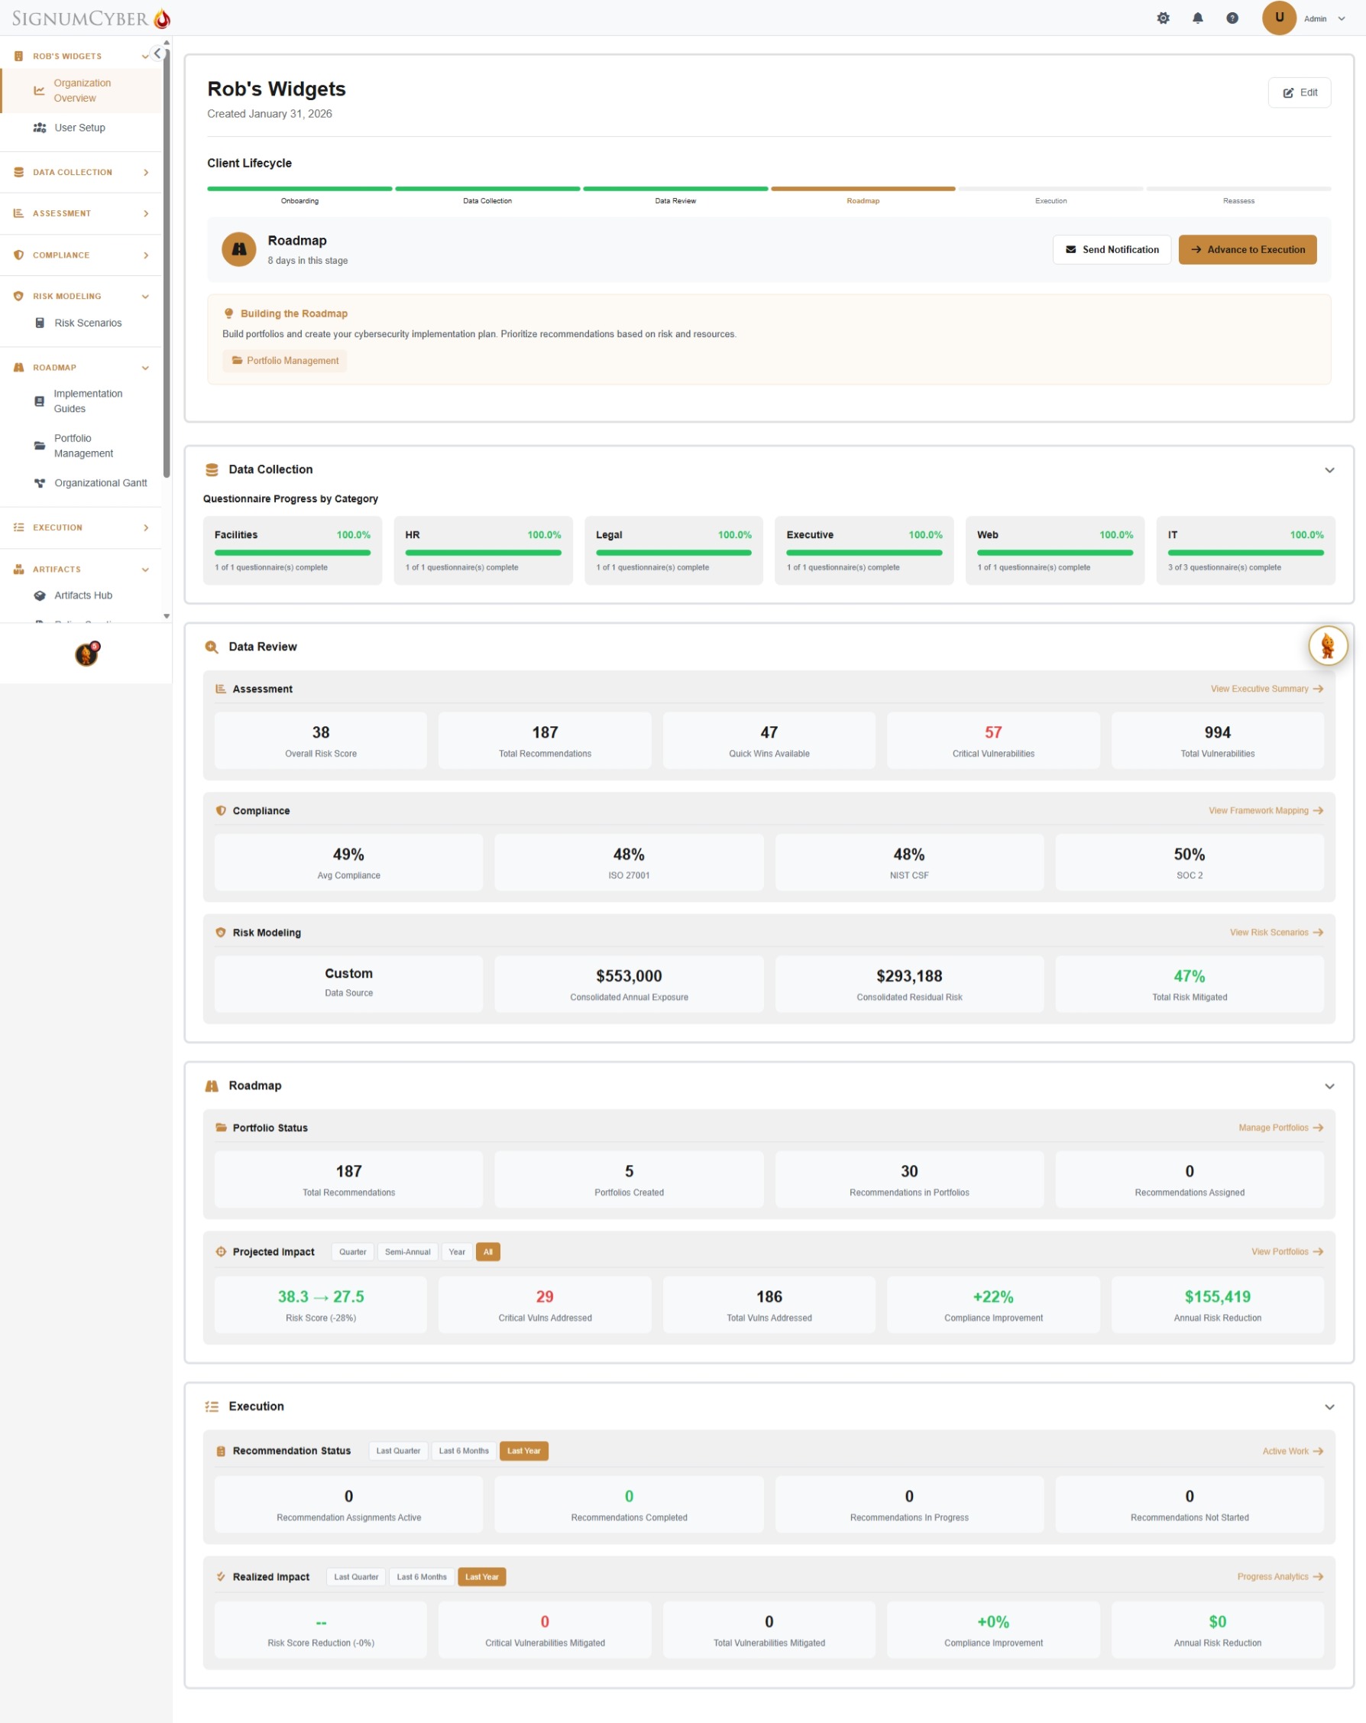Image resolution: width=1366 pixels, height=1723 pixels.
Task: Open the Organization Overview sidebar icon
Action: [x=39, y=90]
